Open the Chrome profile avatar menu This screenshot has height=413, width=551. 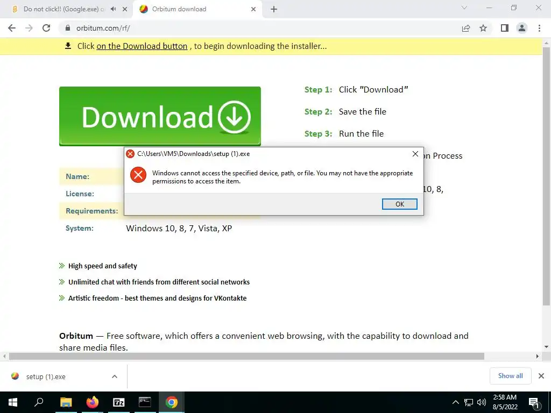[522, 28]
